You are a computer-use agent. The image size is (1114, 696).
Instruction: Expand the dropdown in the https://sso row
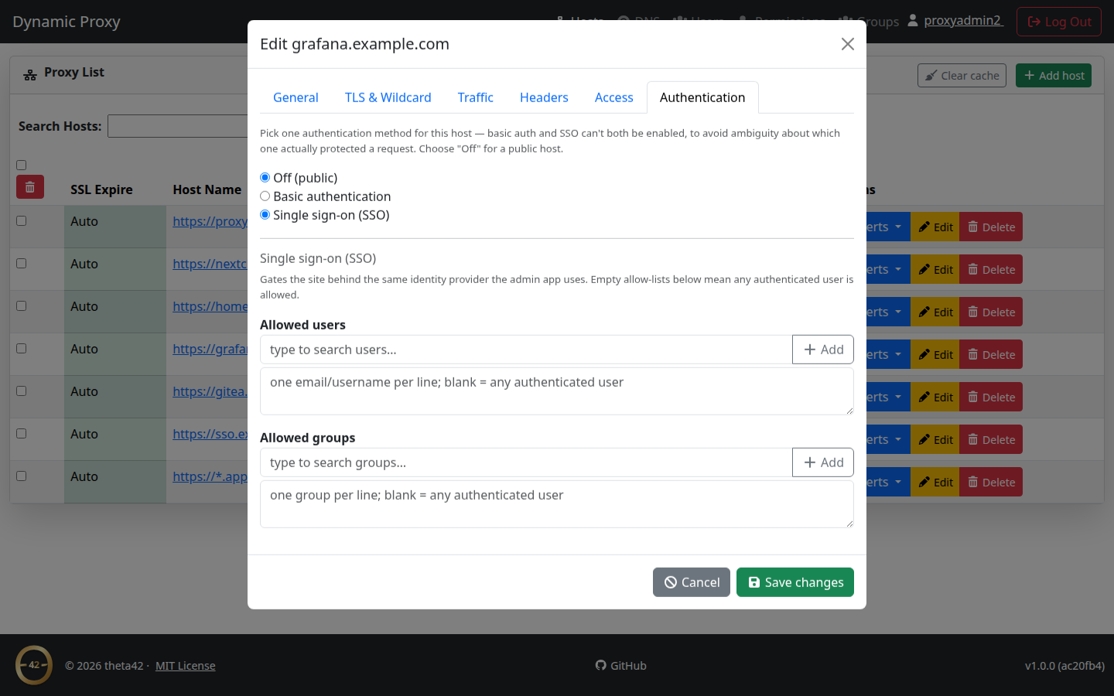pos(888,439)
